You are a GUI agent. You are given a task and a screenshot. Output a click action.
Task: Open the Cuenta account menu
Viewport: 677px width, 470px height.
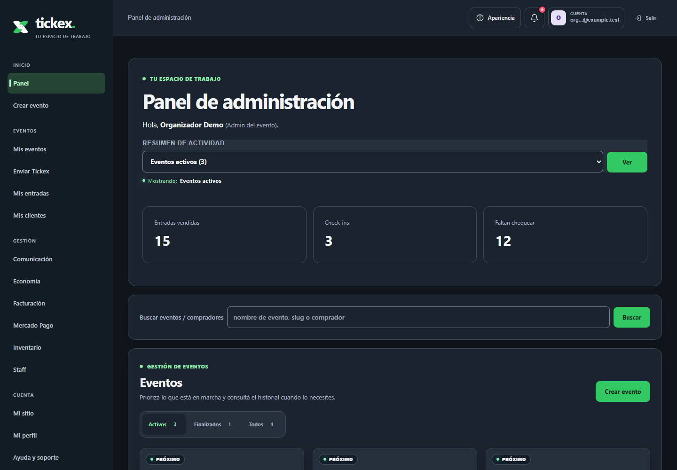(586, 18)
